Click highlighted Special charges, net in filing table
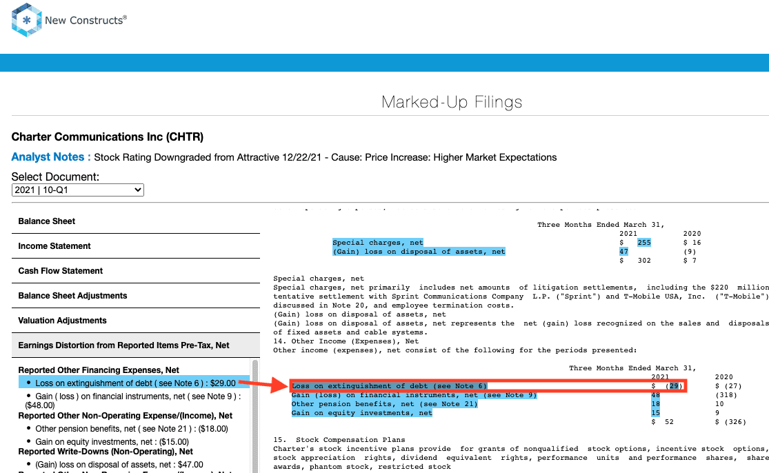Screen dimensions: 769x473 378,243
